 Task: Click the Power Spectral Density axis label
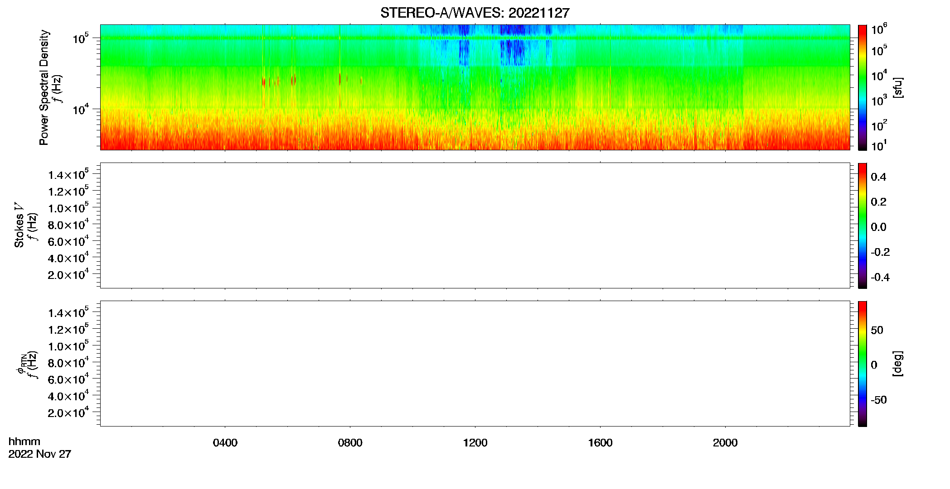coord(44,87)
